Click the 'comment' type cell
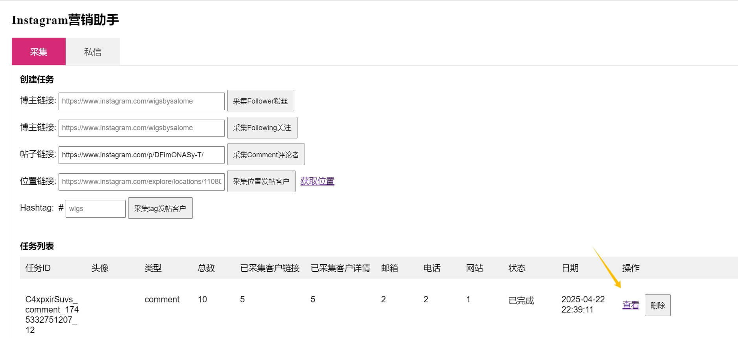 click(x=162, y=300)
